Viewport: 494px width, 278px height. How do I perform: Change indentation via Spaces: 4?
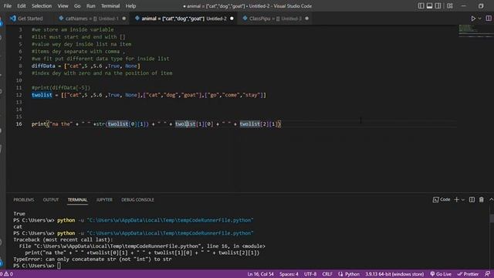tap(289, 274)
